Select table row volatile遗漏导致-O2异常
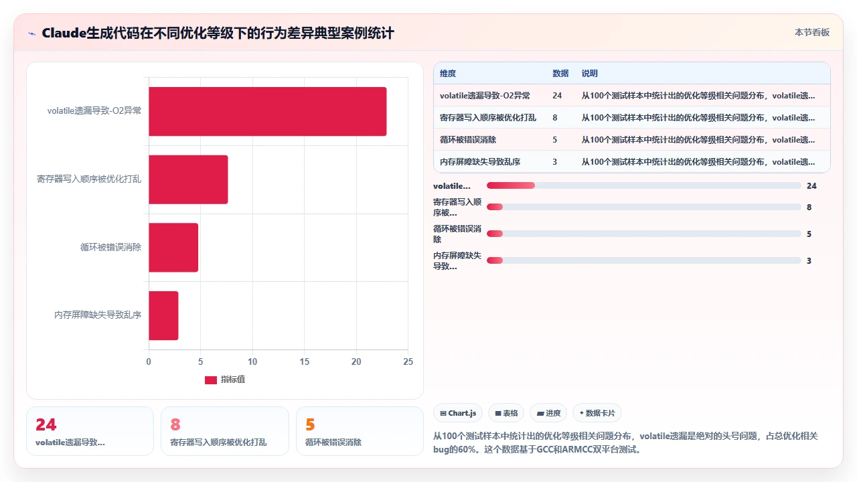The image size is (857, 482). (632, 96)
